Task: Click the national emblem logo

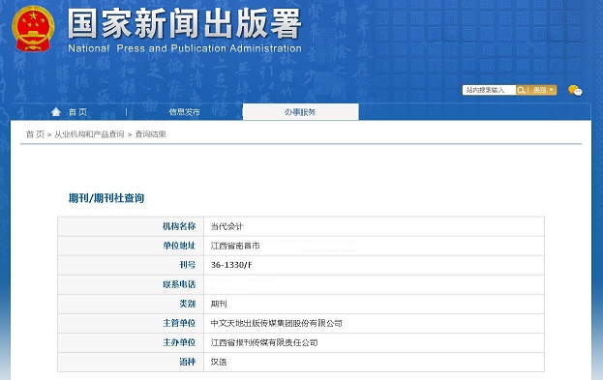Action: click(x=33, y=29)
